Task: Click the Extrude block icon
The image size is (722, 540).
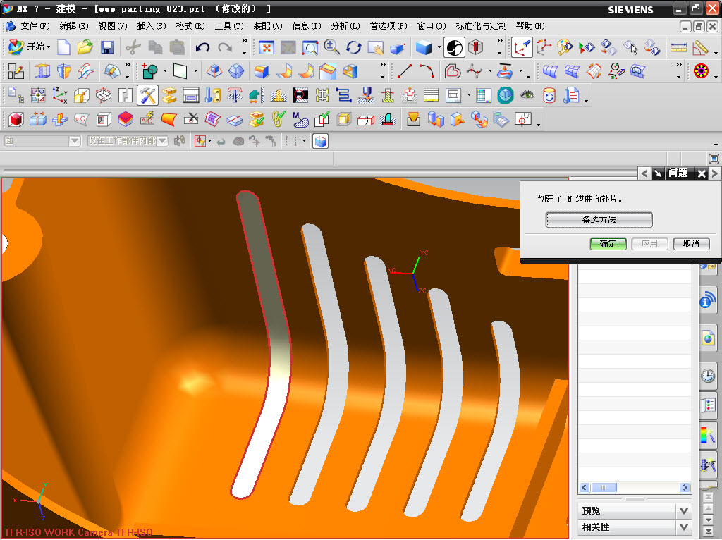Action: click(x=261, y=71)
